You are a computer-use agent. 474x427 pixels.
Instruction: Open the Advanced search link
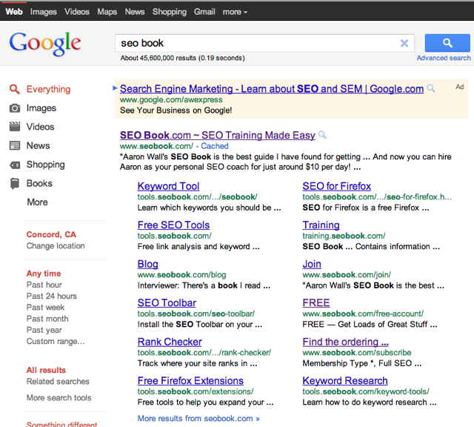point(444,58)
